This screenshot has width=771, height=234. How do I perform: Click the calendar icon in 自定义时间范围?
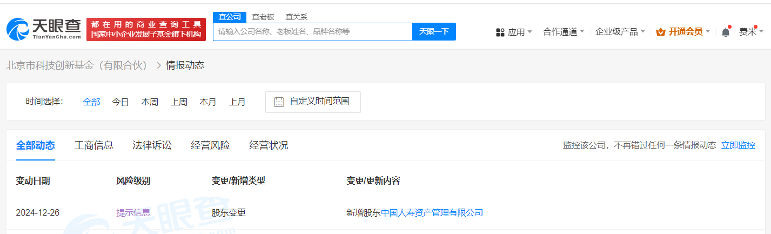(279, 102)
